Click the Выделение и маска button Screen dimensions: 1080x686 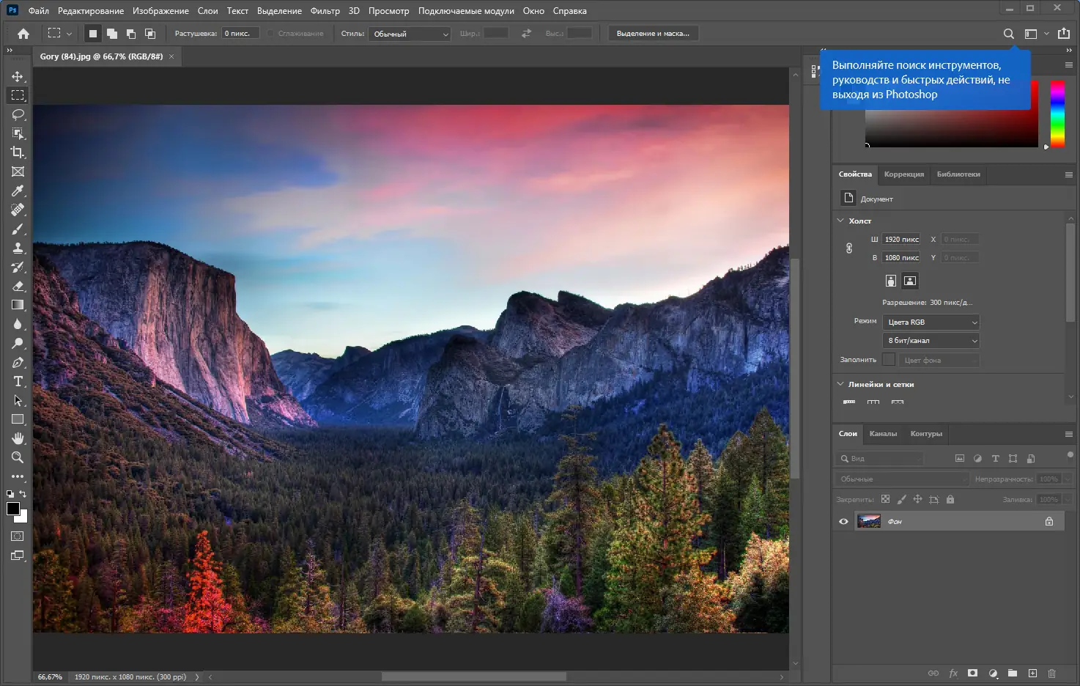pyautogui.click(x=653, y=34)
